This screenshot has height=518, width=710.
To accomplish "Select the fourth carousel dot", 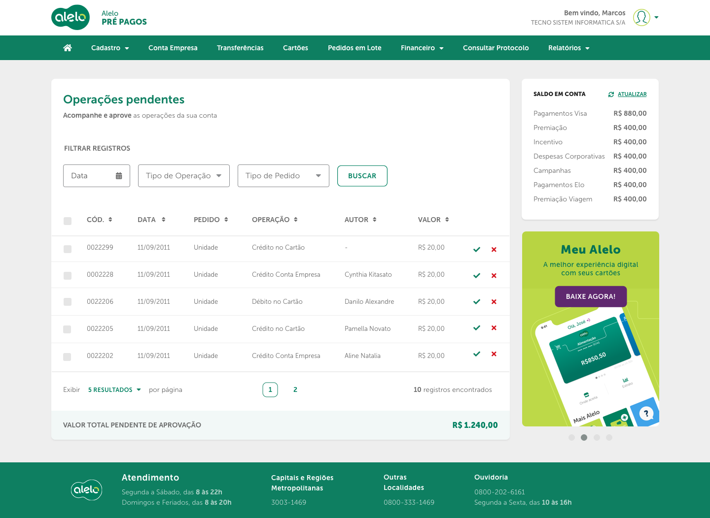I will pyautogui.click(x=609, y=437).
